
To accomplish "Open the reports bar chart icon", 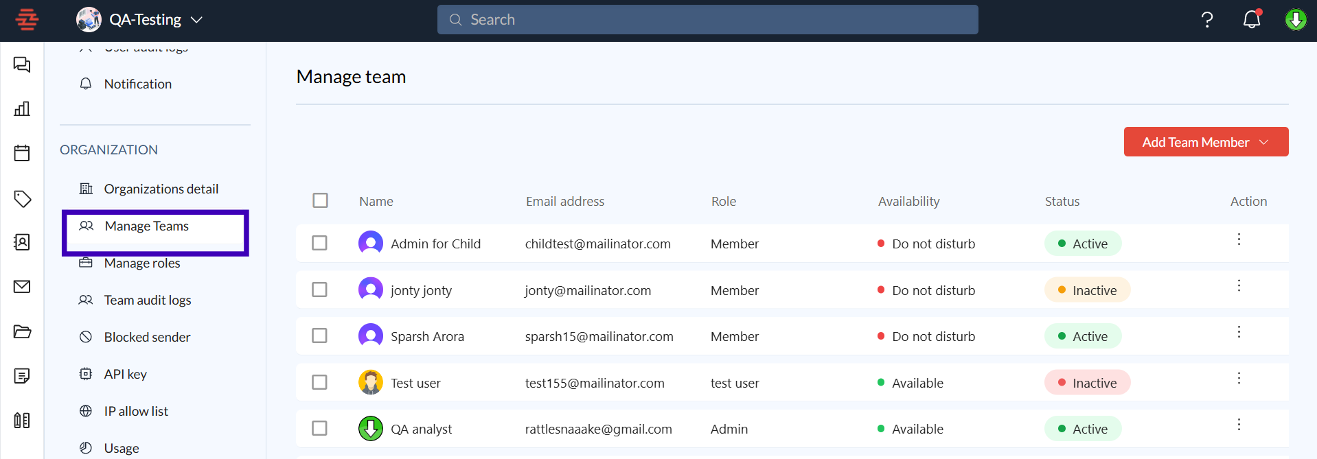I will point(22,109).
